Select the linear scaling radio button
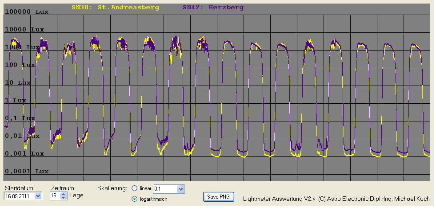The height and width of the screenshot is (211, 436). click(x=134, y=188)
